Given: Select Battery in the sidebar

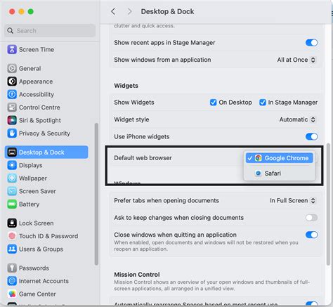Looking at the screenshot, I should 46,204.
